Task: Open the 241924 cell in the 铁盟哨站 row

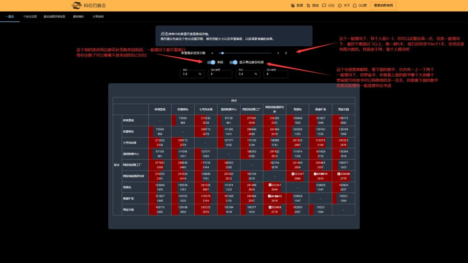Action: (x=275, y=131)
